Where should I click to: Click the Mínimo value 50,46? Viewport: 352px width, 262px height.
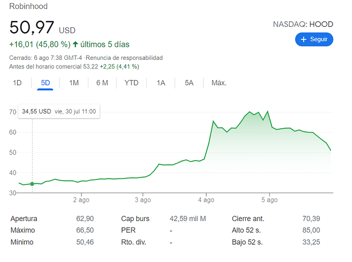click(85, 242)
